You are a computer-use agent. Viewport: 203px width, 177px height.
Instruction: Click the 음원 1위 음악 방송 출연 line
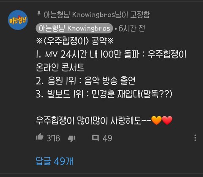click(85, 80)
